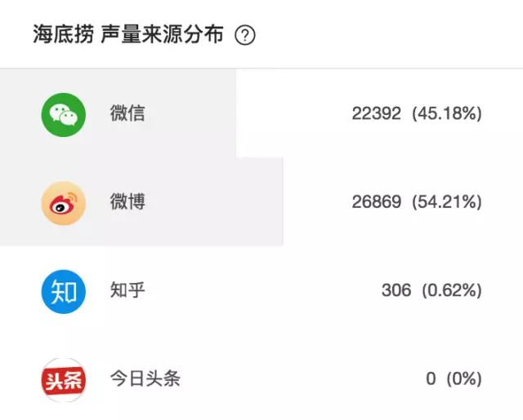Click the 22392 (45.18%) value
This screenshot has width=523, height=420.
pos(417,113)
